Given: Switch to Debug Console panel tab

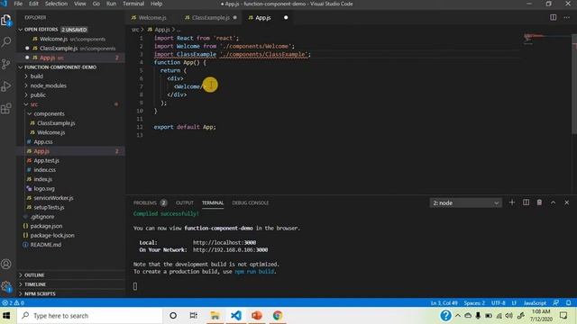Looking at the screenshot, I should tap(251, 202).
